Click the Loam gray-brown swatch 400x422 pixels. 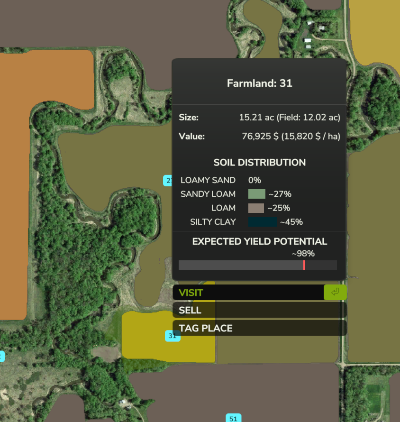pos(256,208)
